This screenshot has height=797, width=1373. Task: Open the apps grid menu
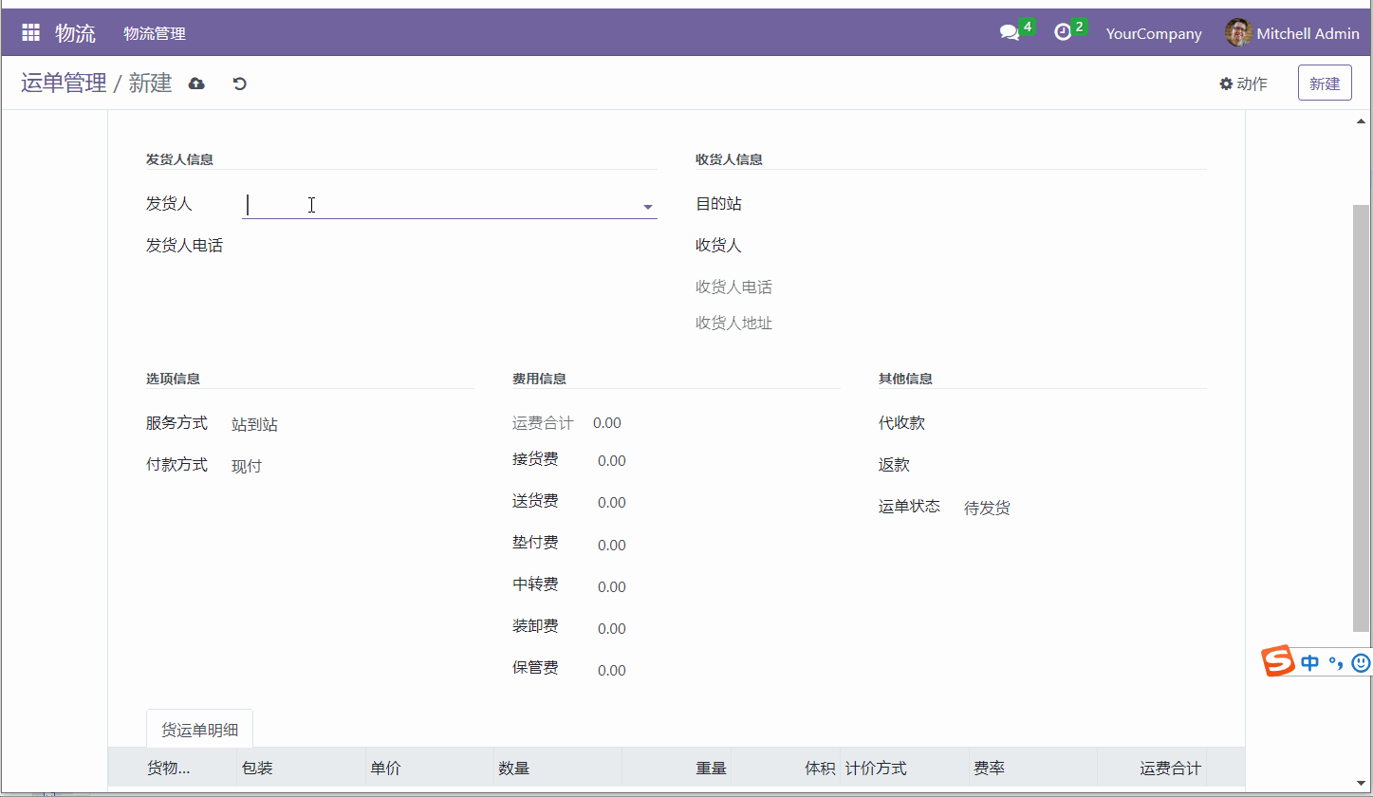[31, 31]
